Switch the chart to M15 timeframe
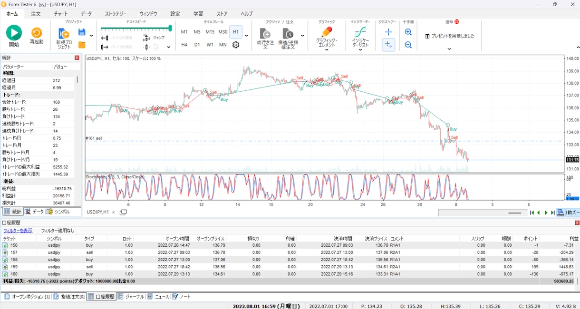580x309 pixels. pos(210,32)
